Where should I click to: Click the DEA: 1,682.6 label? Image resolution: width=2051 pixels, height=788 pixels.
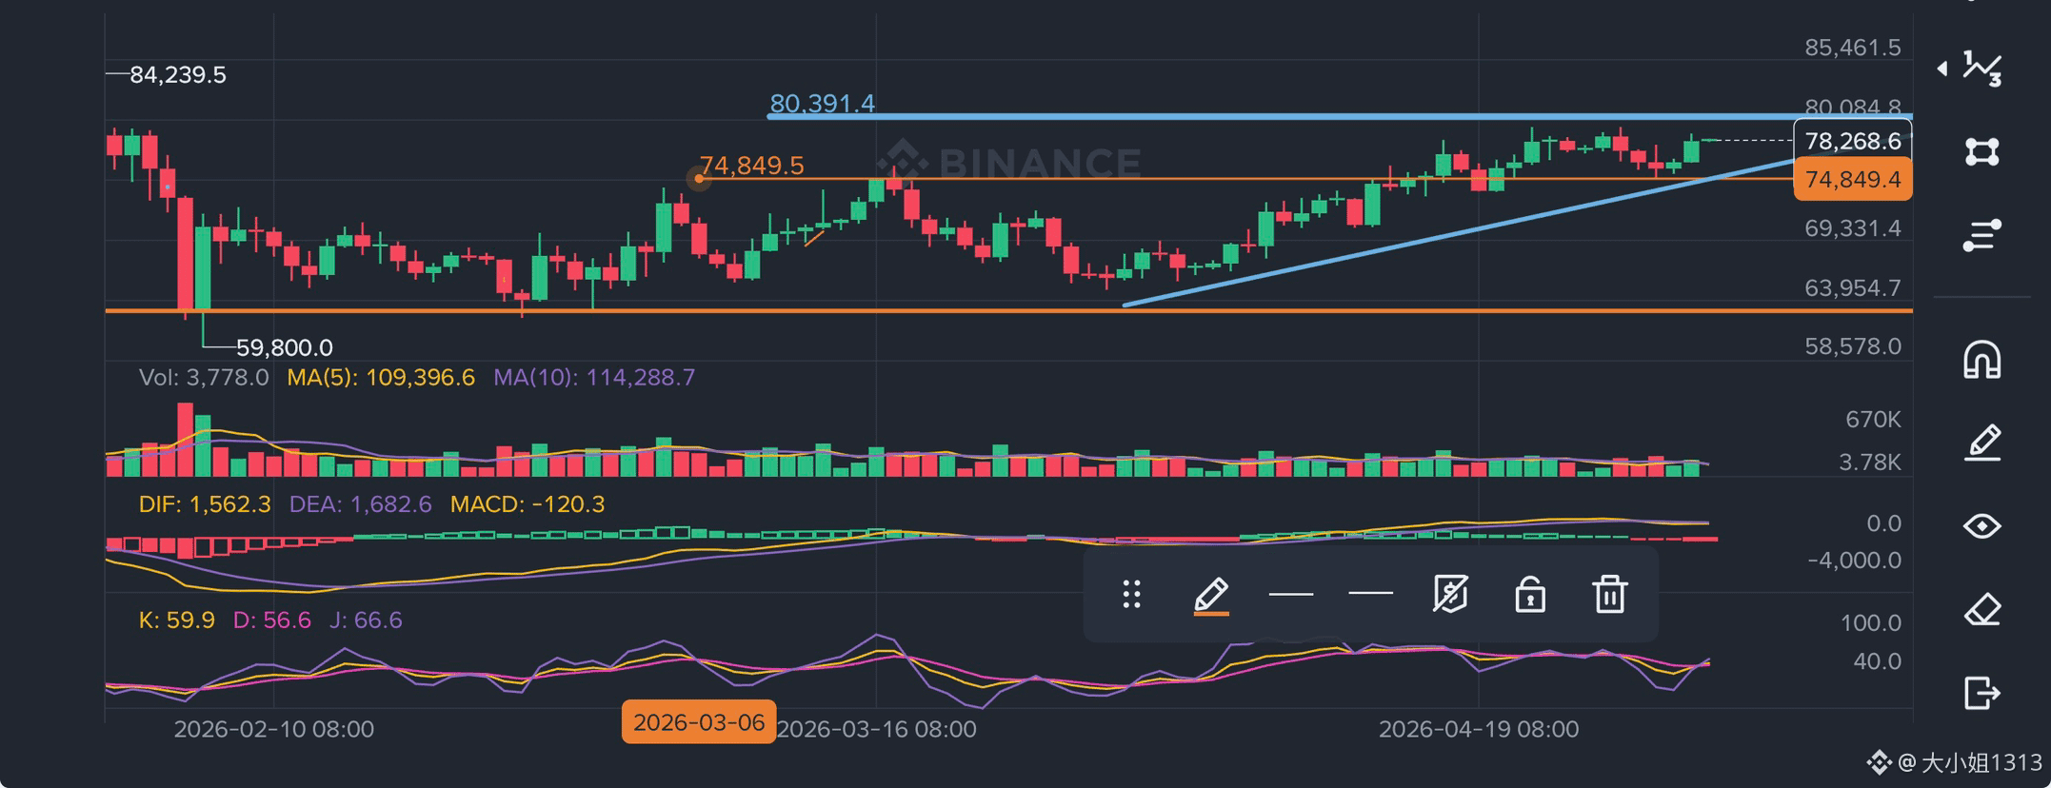(360, 504)
